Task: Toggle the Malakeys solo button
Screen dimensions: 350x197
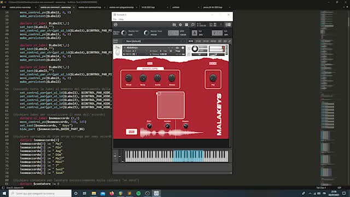Action: (x=189, y=48)
